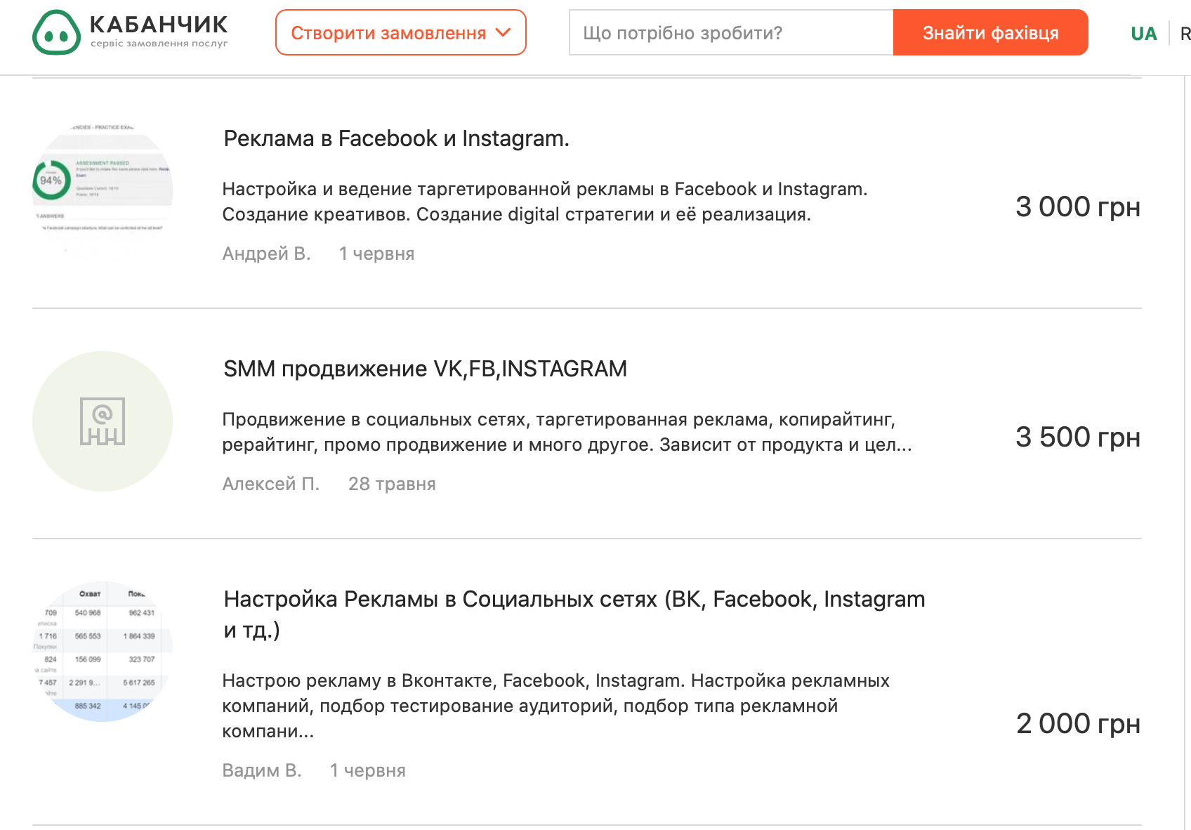This screenshot has height=830, width=1191.
Task: Click the КАБАНЧИК brand name text
Action: coord(159,25)
